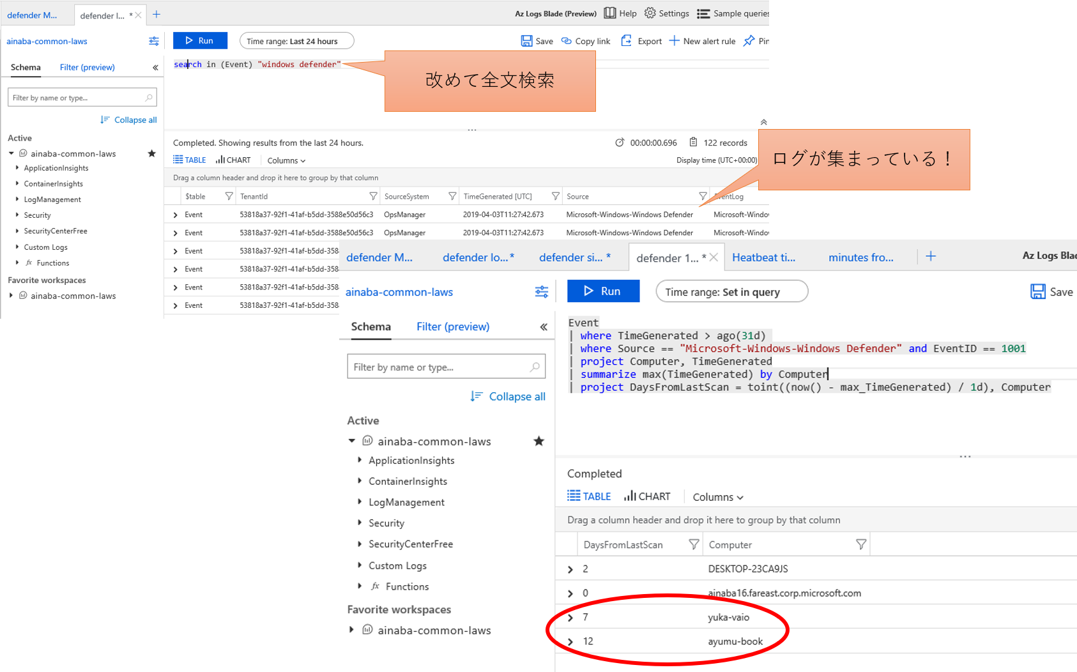
Task: Open Time range Set in query selector
Action: (x=731, y=292)
